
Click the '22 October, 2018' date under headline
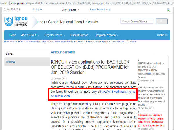click(59, 79)
